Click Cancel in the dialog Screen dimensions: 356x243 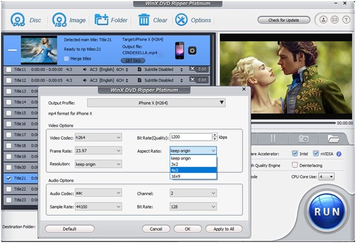156,229
